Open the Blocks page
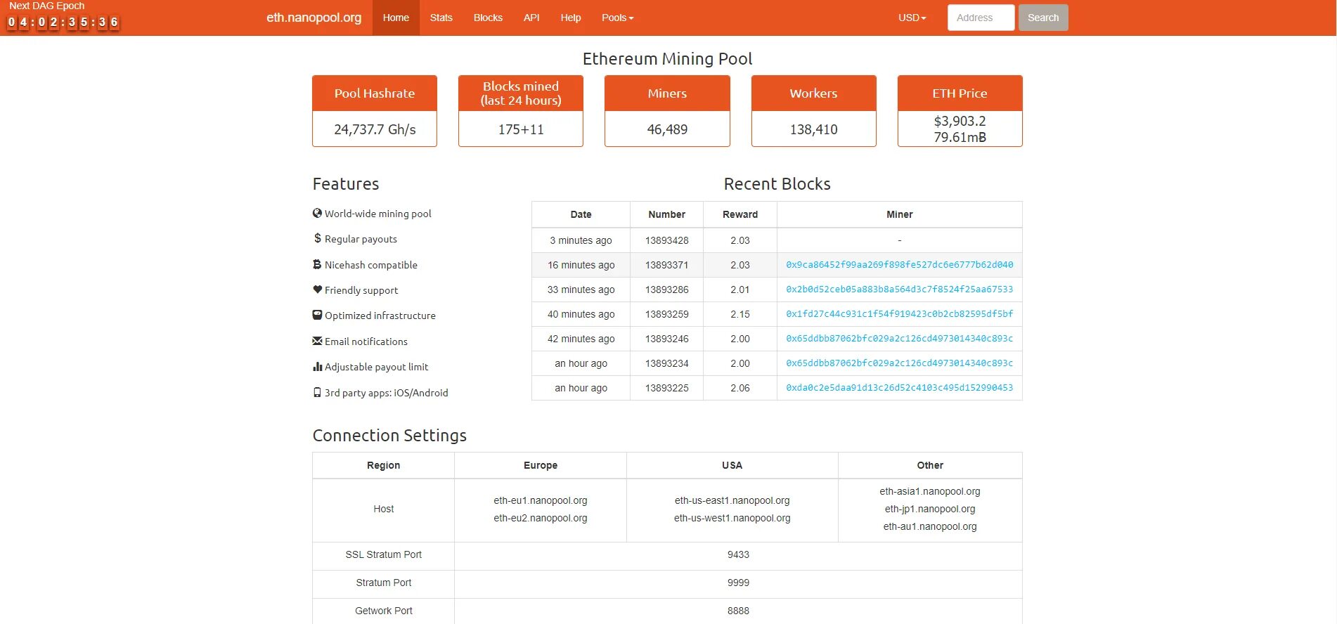Viewport: 1337px width, 624px height. pyautogui.click(x=488, y=18)
